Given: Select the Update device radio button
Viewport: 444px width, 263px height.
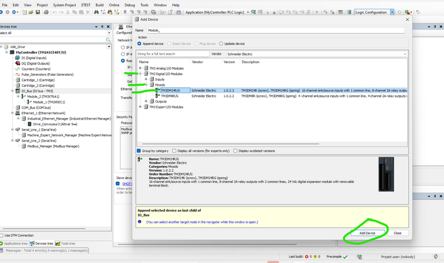Looking at the screenshot, I should click(220, 44).
